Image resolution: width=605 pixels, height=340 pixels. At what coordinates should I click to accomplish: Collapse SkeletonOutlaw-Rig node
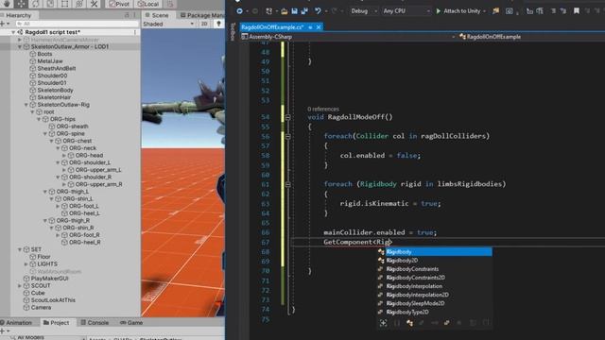pos(26,105)
